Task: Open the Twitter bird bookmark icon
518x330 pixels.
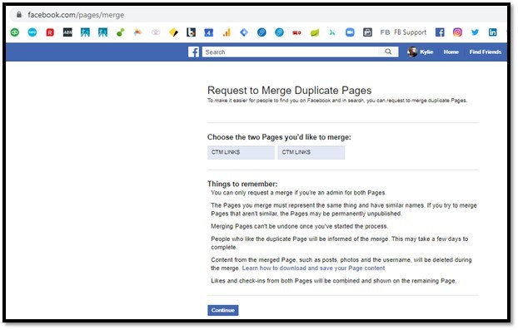Action: (475, 32)
